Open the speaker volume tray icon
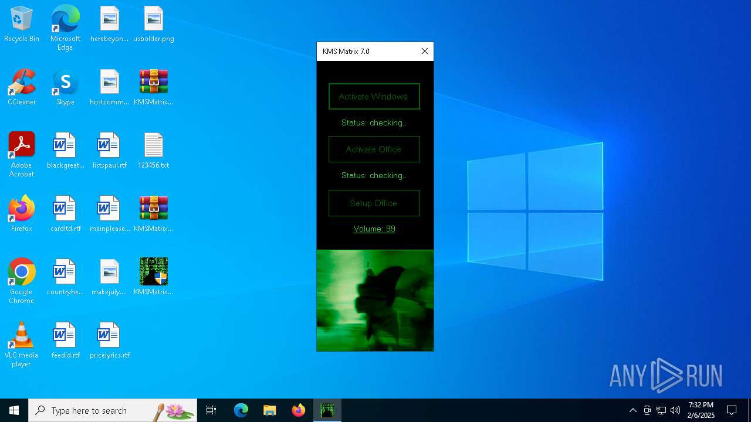This screenshot has width=751, height=422. (x=675, y=410)
